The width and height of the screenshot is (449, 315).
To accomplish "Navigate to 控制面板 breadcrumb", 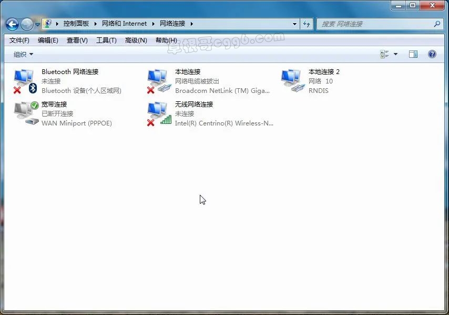I will [76, 24].
